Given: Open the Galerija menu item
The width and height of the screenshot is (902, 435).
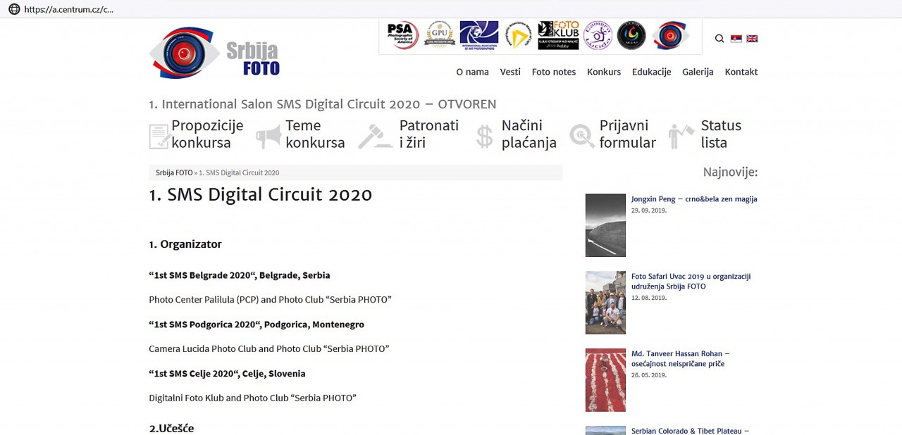Looking at the screenshot, I should [x=698, y=72].
